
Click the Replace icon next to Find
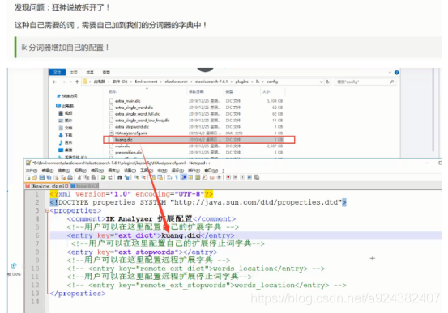coord(127,177)
